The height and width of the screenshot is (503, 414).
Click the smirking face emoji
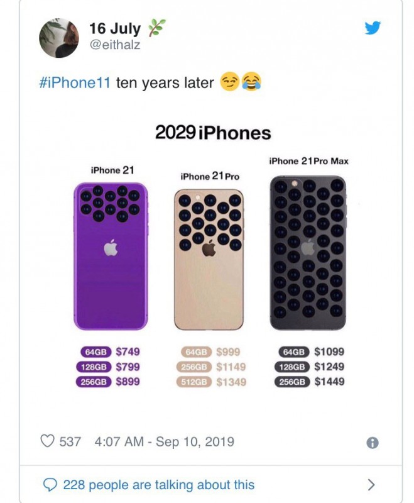point(229,82)
